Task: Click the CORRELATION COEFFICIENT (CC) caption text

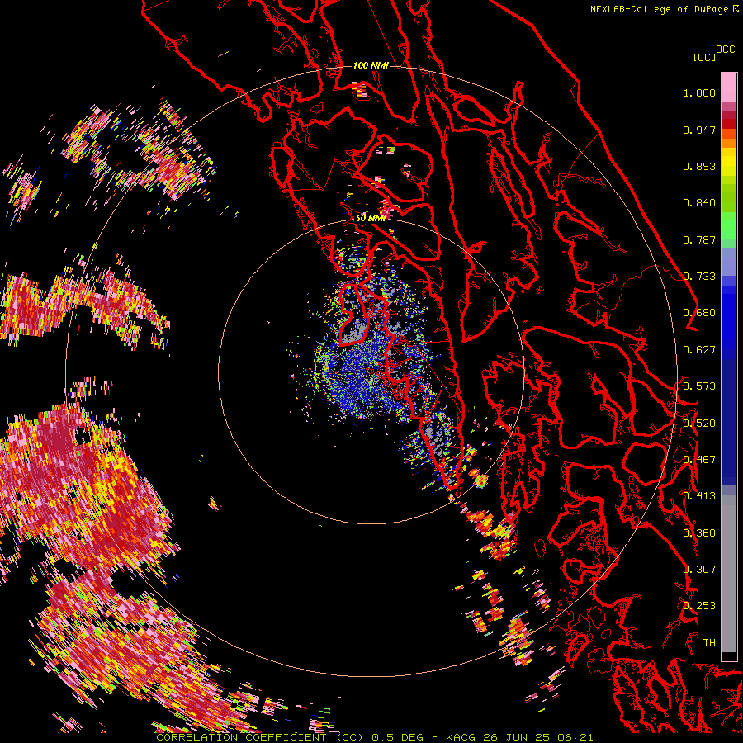Action: click(x=260, y=737)
